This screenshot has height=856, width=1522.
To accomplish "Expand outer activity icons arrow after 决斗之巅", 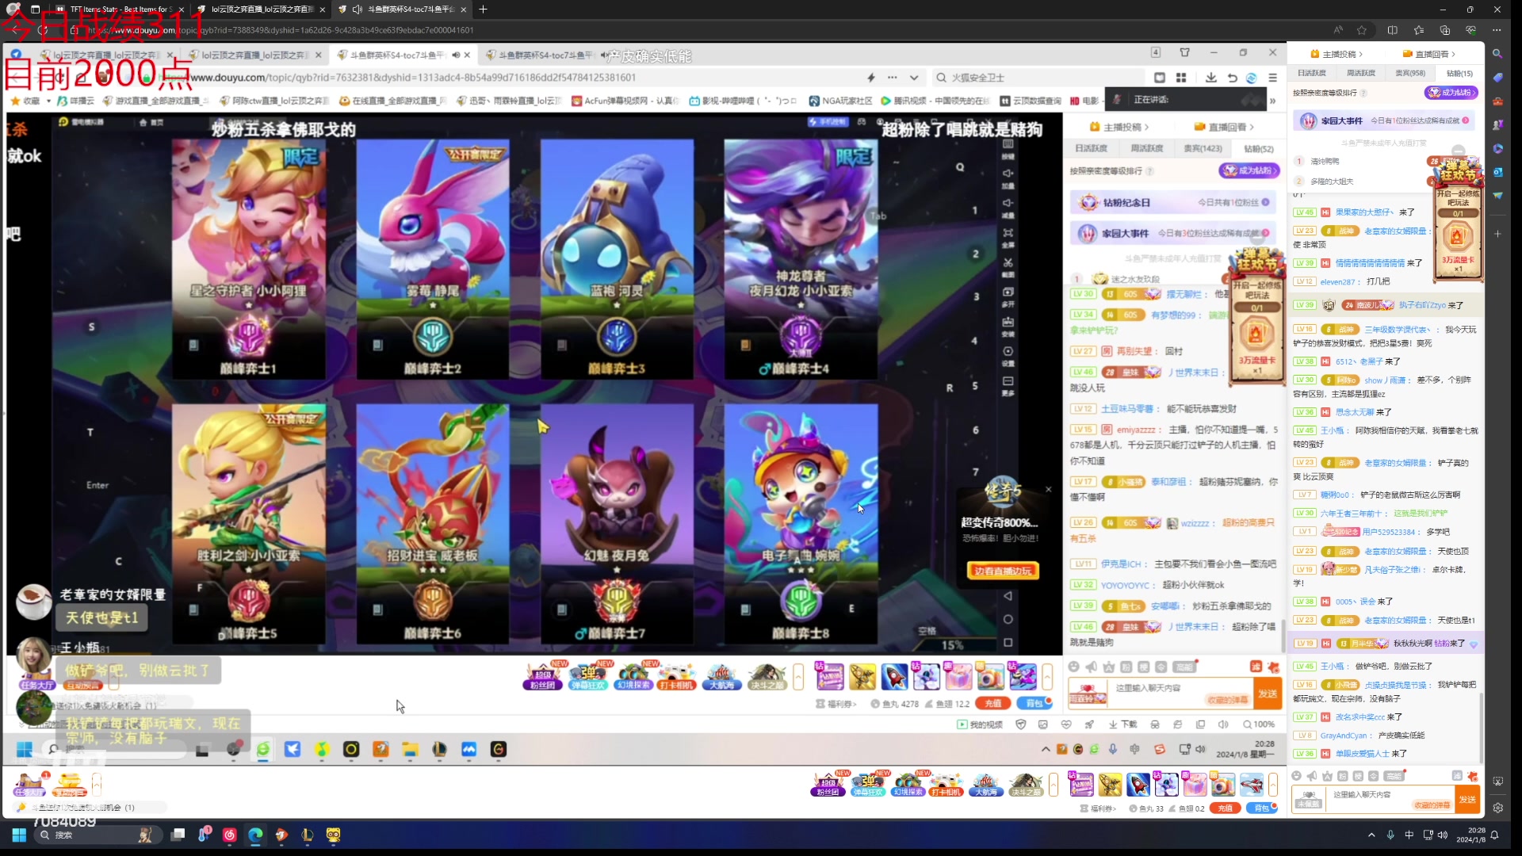I will [1054, 785].
